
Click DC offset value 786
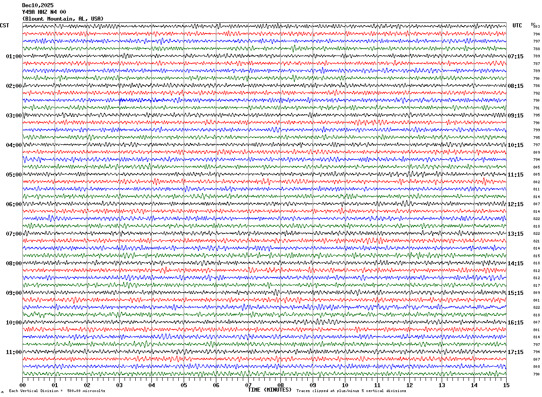pos(536,86)
